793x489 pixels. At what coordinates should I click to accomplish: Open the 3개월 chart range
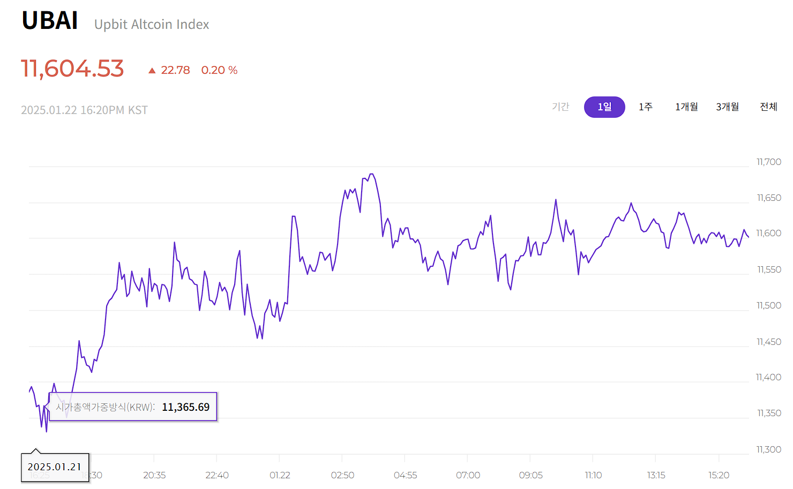727,107
